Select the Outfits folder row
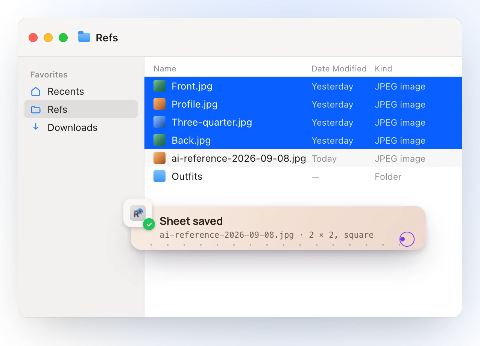 303,176
